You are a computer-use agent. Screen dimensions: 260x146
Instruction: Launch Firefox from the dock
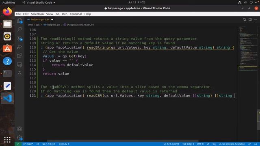pyautogui.click(x=7, y=12)
